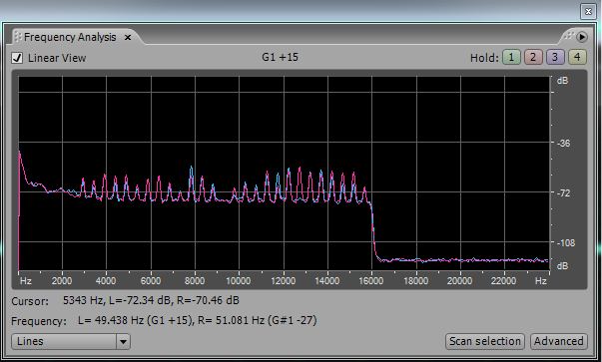Open the panel options play-arrow menu
Image resolution: width=602 pixels, height=362 pixels.
[x=582, y=37]
